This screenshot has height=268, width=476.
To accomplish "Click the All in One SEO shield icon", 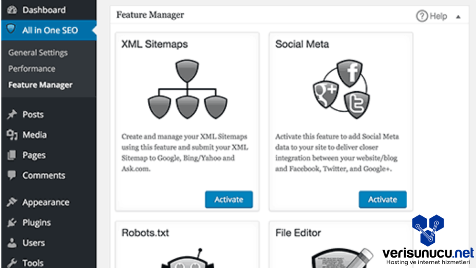I will [12, 30].
